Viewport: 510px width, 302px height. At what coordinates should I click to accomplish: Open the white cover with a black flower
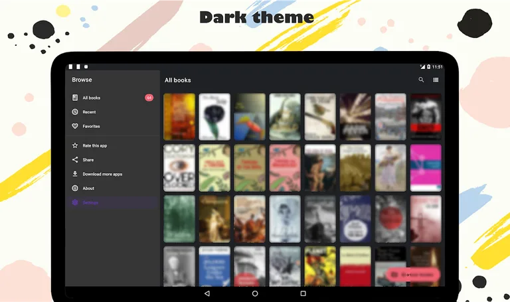pos(214,117)
